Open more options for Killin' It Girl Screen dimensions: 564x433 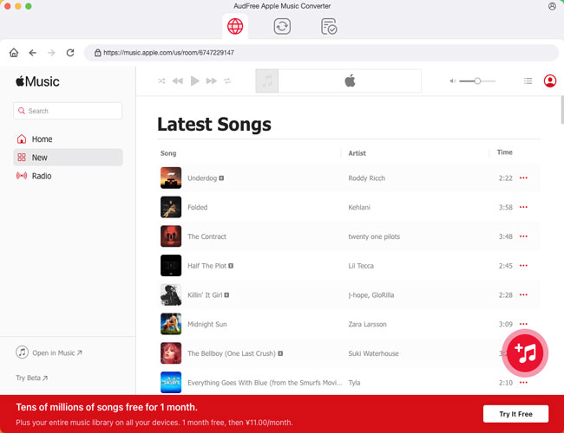pos(523,294)
